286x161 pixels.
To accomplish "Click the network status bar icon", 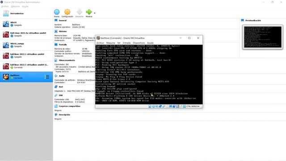I will [x=160, y=106].
